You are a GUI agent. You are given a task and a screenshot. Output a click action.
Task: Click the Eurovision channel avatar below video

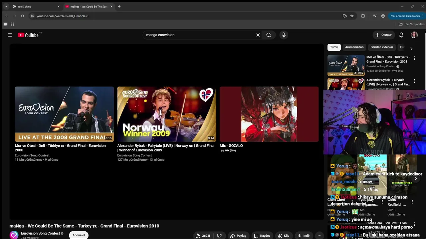(x=14, y=235)
